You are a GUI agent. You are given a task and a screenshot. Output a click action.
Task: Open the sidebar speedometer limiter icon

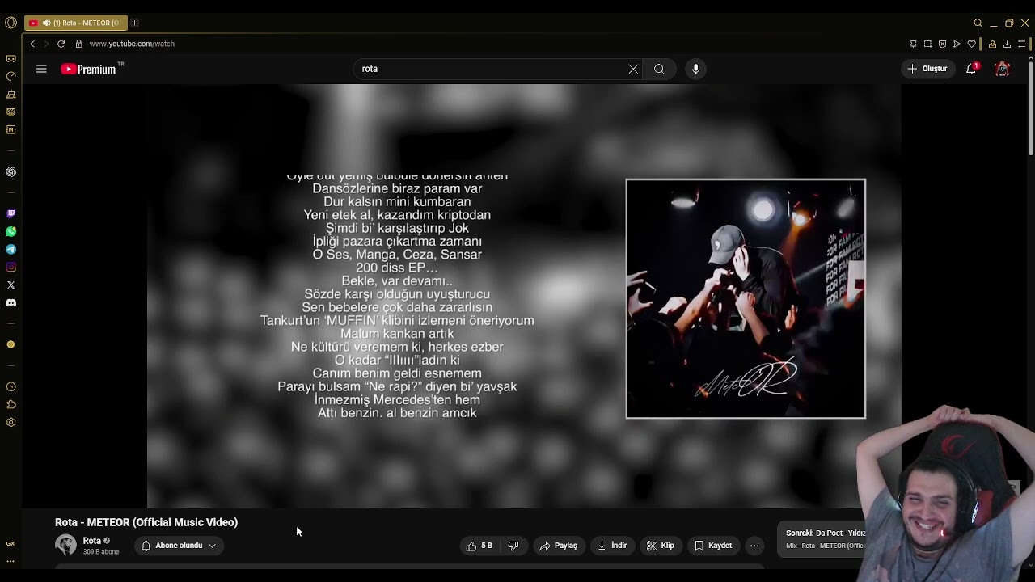(x=11, y=76)
